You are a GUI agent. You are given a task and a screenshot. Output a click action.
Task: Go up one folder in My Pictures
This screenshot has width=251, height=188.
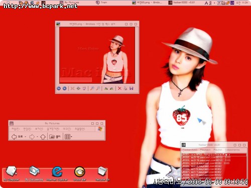[x=43, y=137]
